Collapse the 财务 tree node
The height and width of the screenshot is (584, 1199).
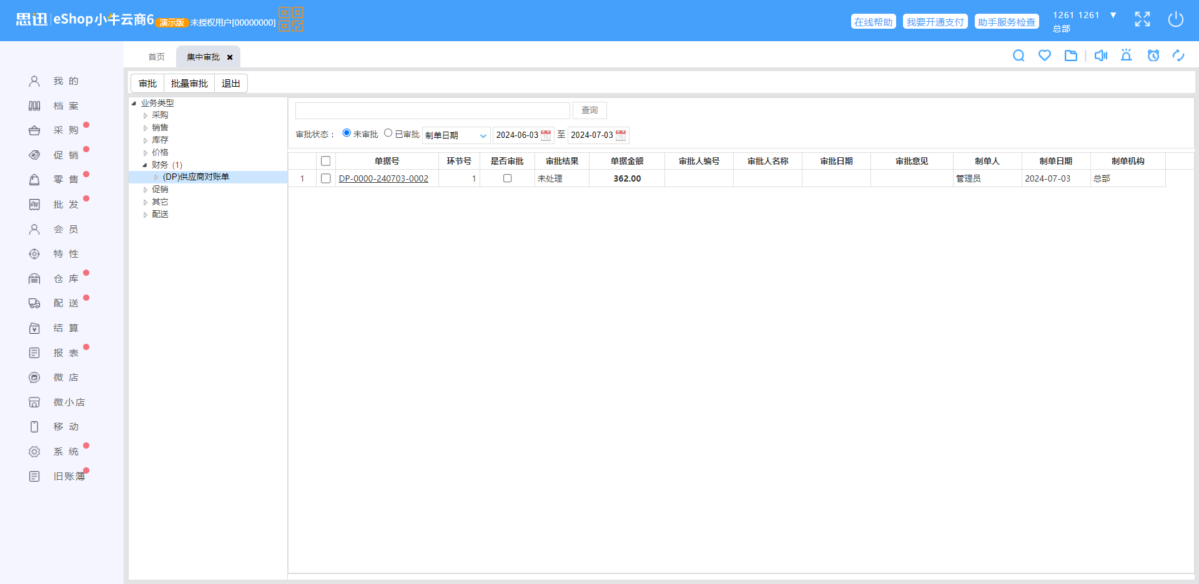point(145,165)
